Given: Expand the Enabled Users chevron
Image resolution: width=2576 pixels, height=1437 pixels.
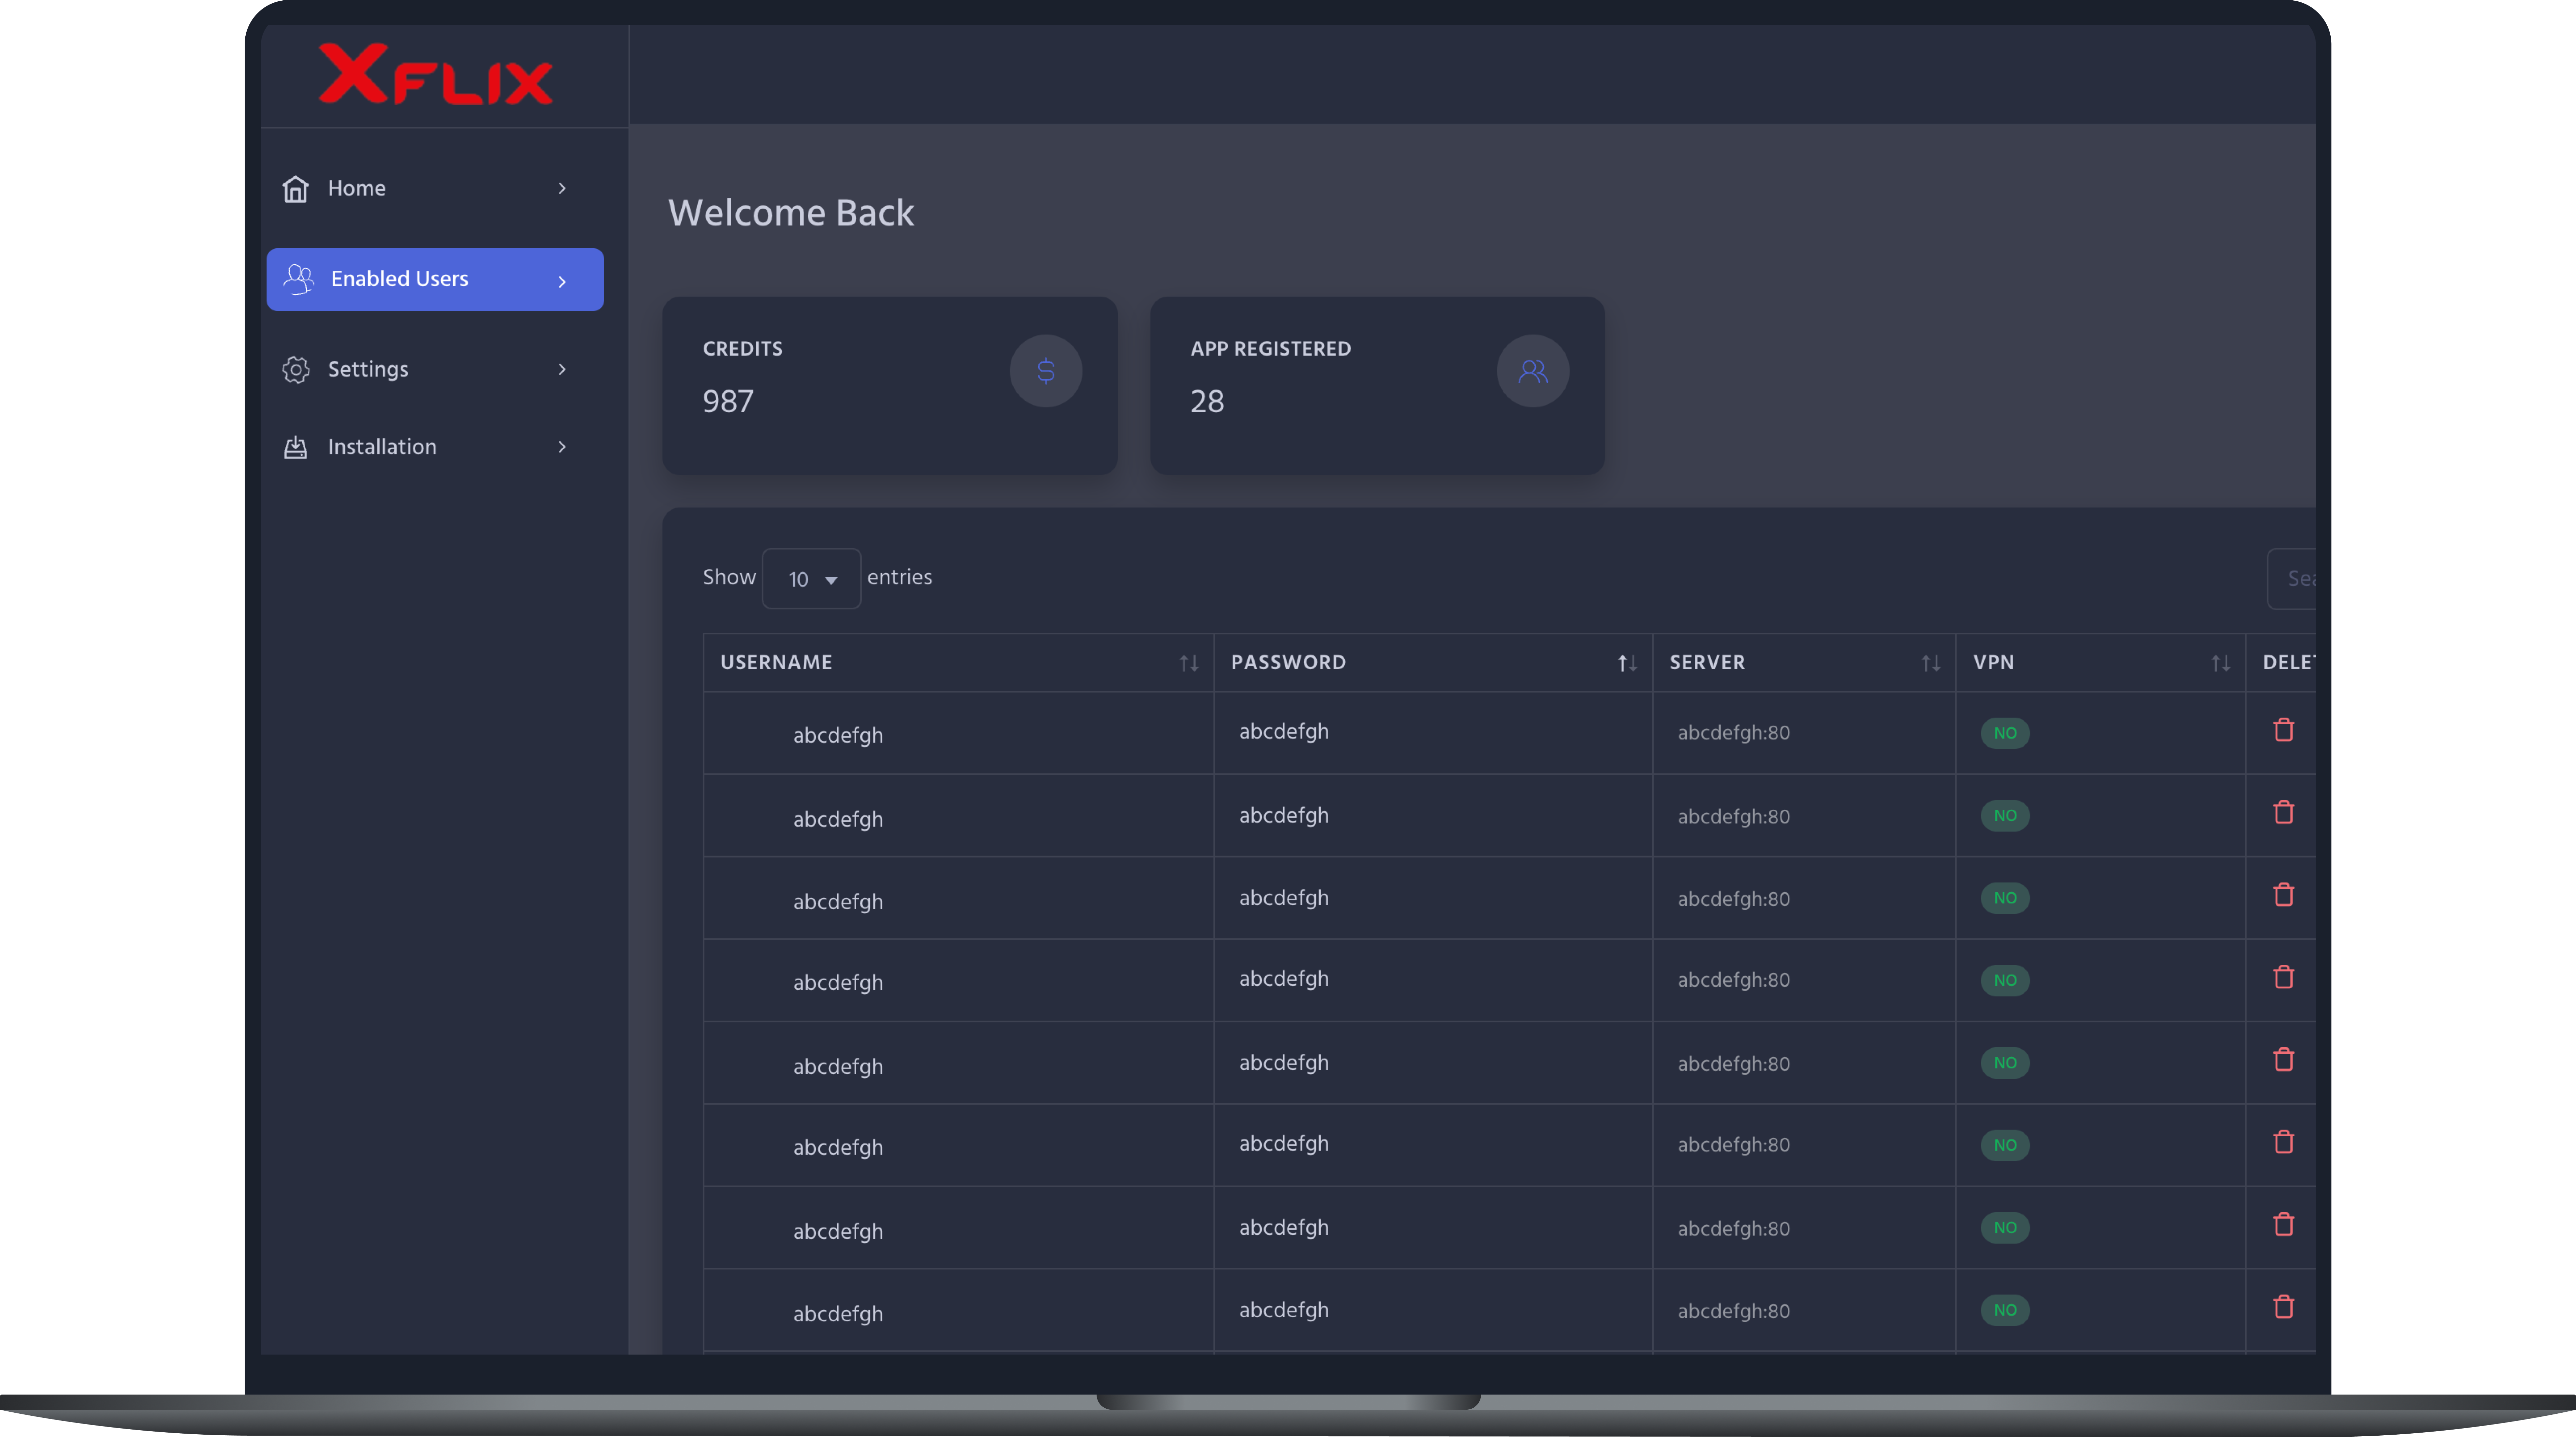Looking at the screenshot, I should pyautogui.click(x=562, y=282).
